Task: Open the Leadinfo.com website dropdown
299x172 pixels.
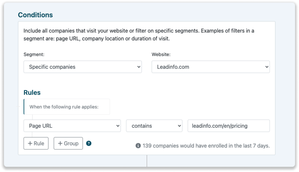Action: (211, 67)
